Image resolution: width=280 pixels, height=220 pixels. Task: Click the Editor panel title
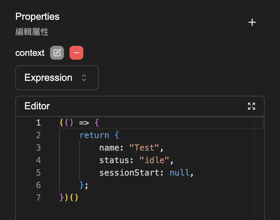coord(37,106)
